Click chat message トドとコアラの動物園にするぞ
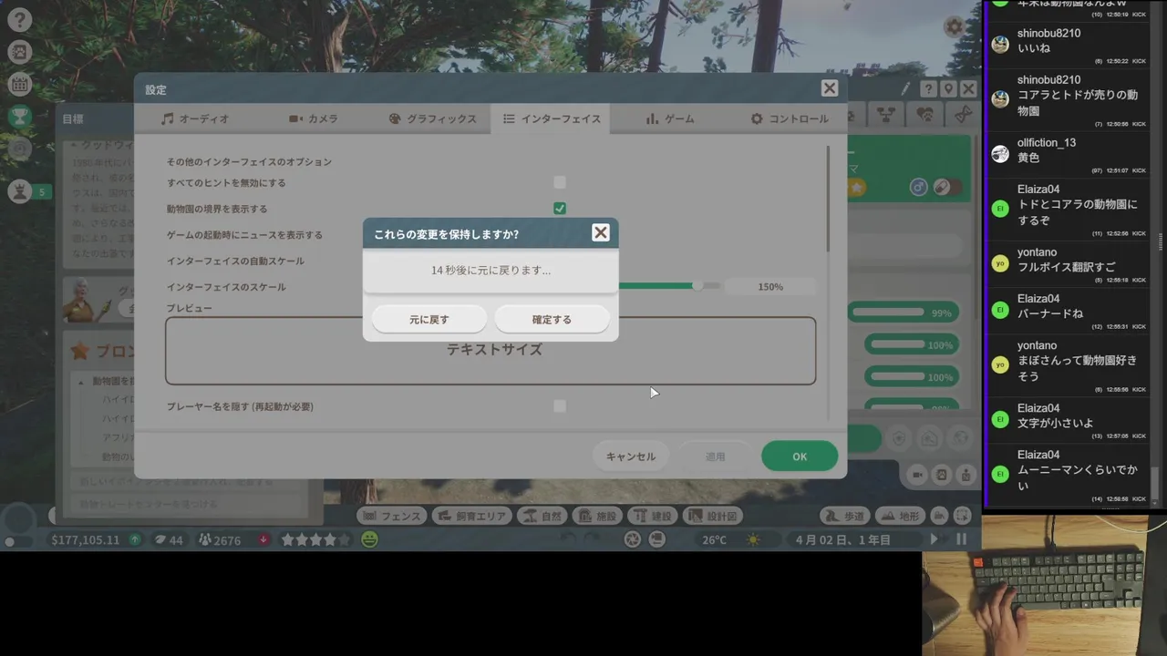The width and height of the screenshot is (1167, 656). [x=1078, y=212]
